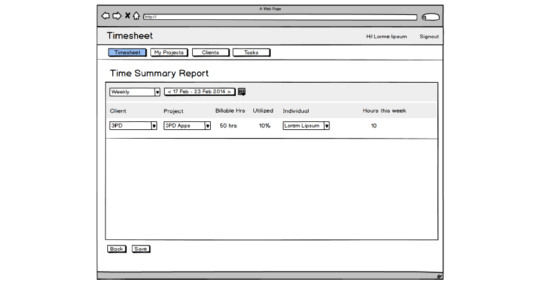The width and height of the screenshot is (537, 286).
Task: Open the calendar date picker icon
Action: click(242, 92)
